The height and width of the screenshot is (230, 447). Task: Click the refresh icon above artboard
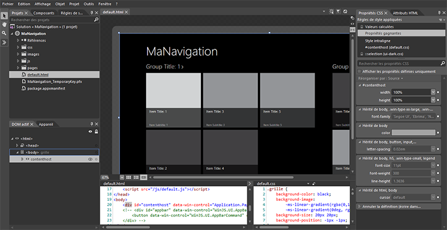pos(345,11)
